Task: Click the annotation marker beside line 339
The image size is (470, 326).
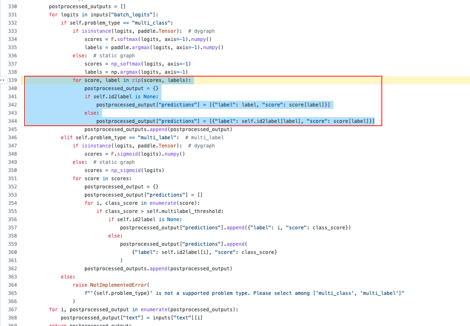Action: 3,80
